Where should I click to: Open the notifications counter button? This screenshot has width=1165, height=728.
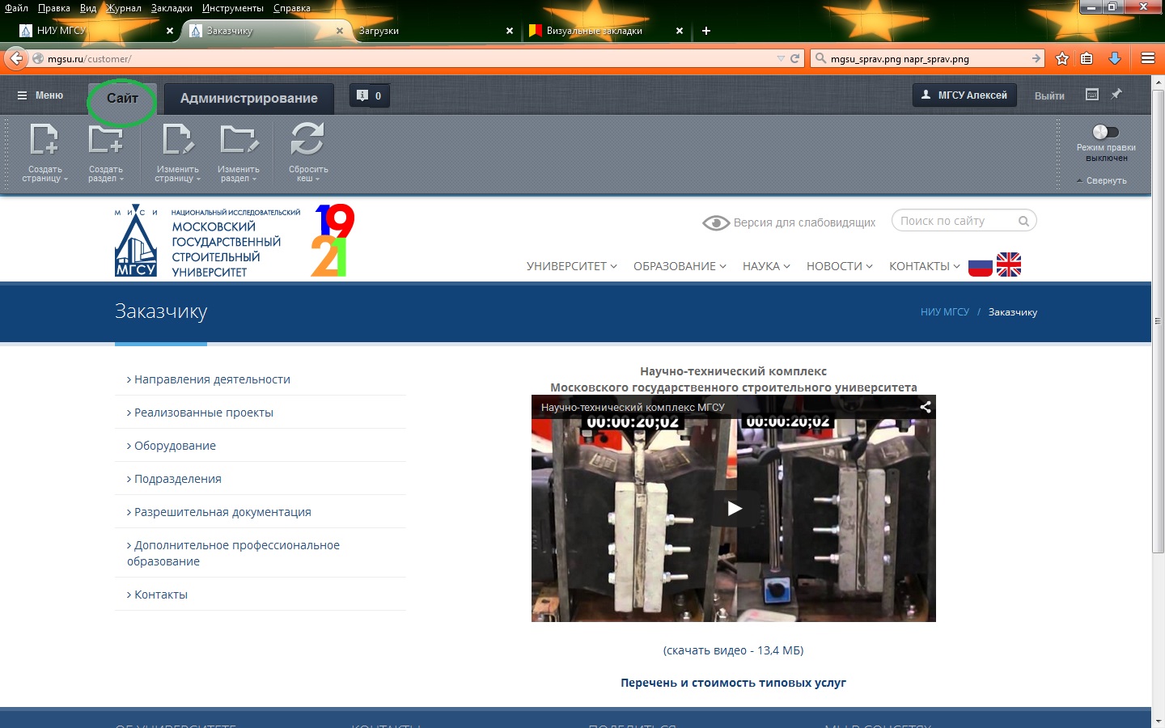coord(370,95)
